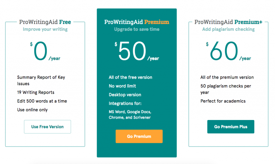Select the Go Premium Plus button
Viewport: 275px width, 164px height.
click(x=231, y=127)
